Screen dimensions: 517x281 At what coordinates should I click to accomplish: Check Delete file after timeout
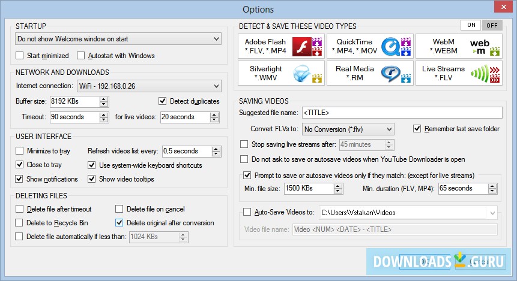[19, 209]
